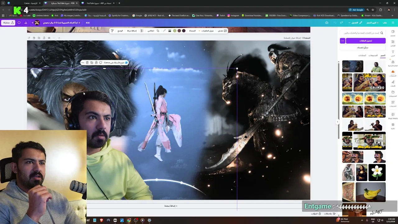Select the green swatch in image toolbar

[175, 31]
